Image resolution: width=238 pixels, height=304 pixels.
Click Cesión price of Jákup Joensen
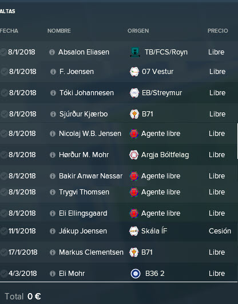[220, 231]
